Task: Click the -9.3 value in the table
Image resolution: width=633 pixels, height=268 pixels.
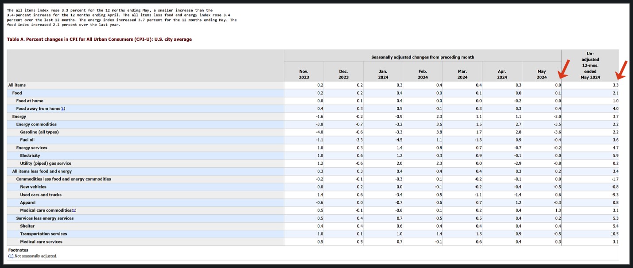Action: 615,195
